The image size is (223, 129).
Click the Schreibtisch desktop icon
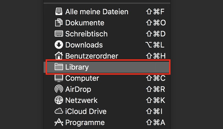tap(59, 34)
